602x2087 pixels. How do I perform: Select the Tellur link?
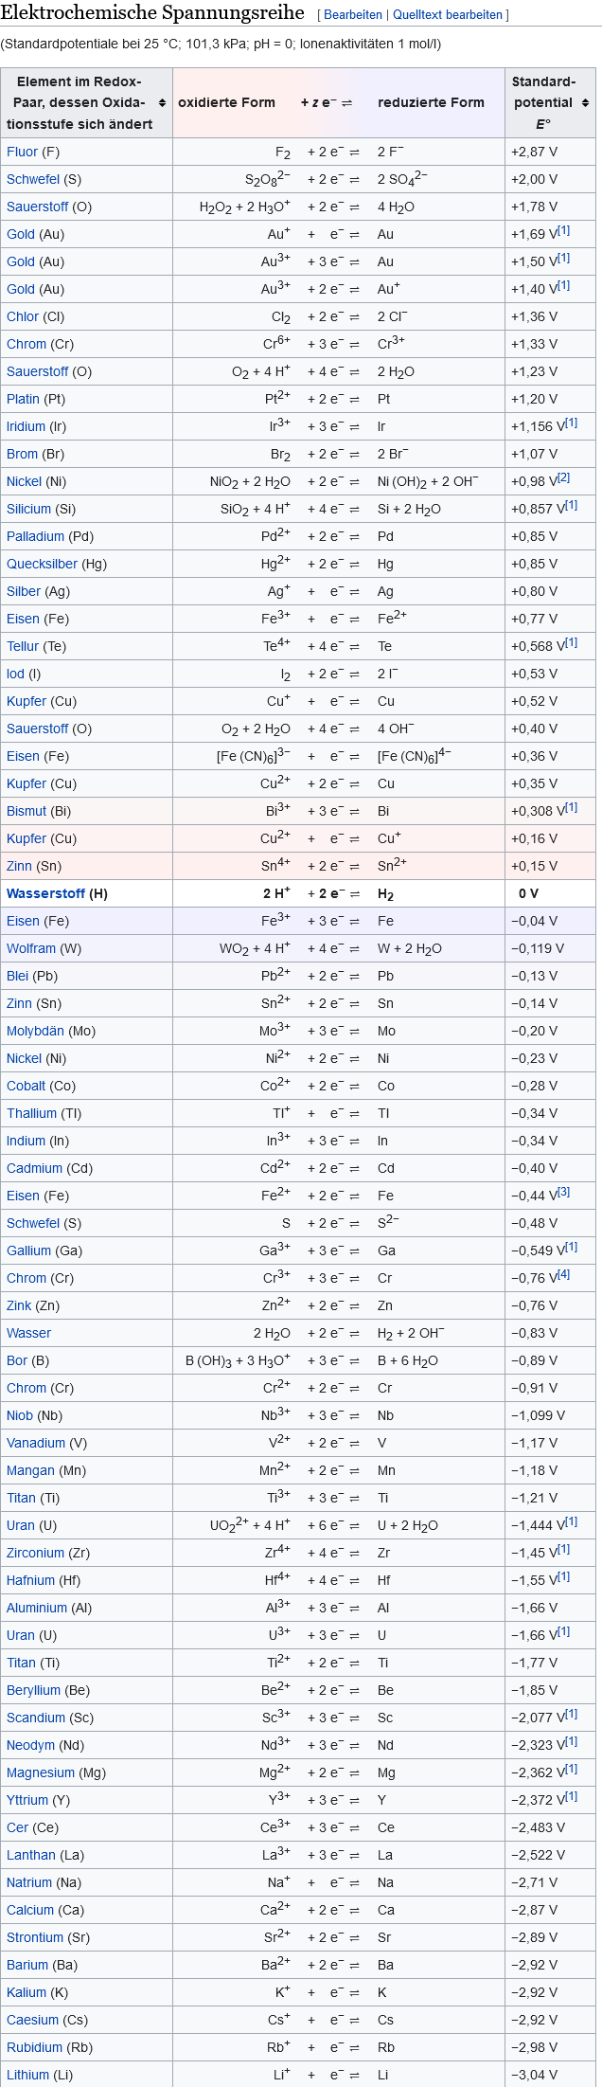(23, 646)
